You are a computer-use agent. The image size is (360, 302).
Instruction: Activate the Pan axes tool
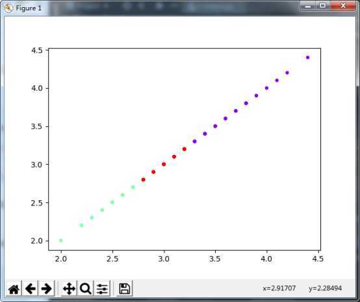[69, 288]
